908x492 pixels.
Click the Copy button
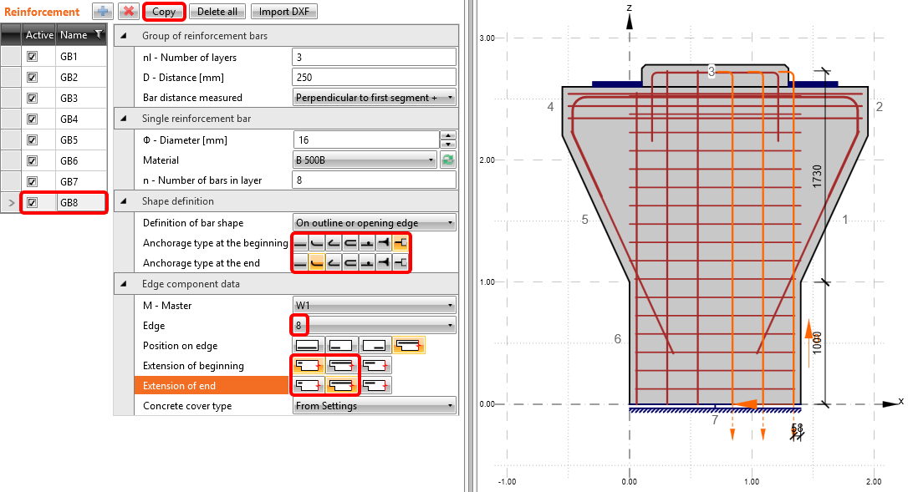click(x=164, y=12)
